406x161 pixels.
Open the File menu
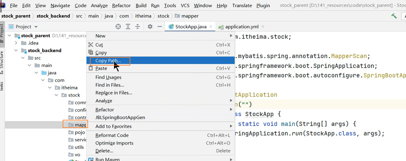[x=13, y=6]
